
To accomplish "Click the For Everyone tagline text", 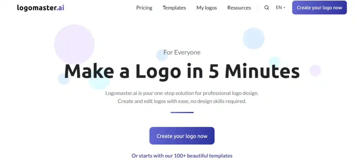I will tap(182, 52).
